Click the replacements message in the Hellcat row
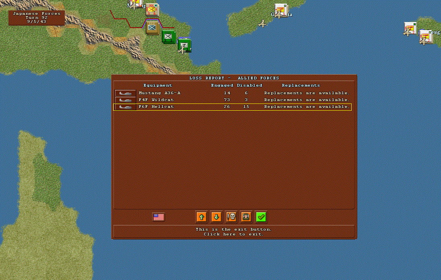The image size is (441, 280). click(x=307, y=107)
